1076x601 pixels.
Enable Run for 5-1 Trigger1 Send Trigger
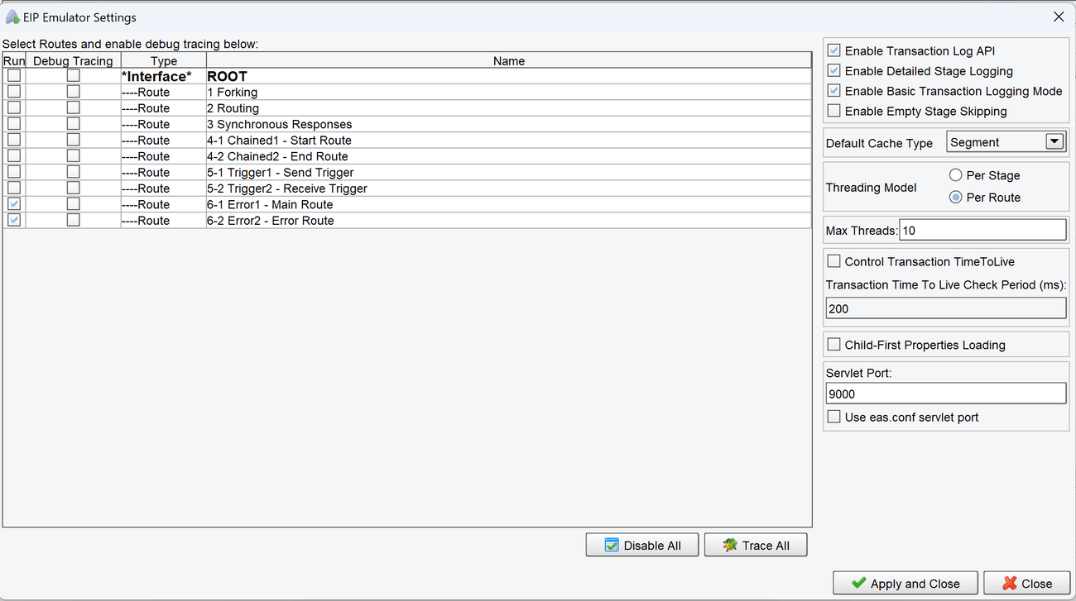(x=14, y=172)
